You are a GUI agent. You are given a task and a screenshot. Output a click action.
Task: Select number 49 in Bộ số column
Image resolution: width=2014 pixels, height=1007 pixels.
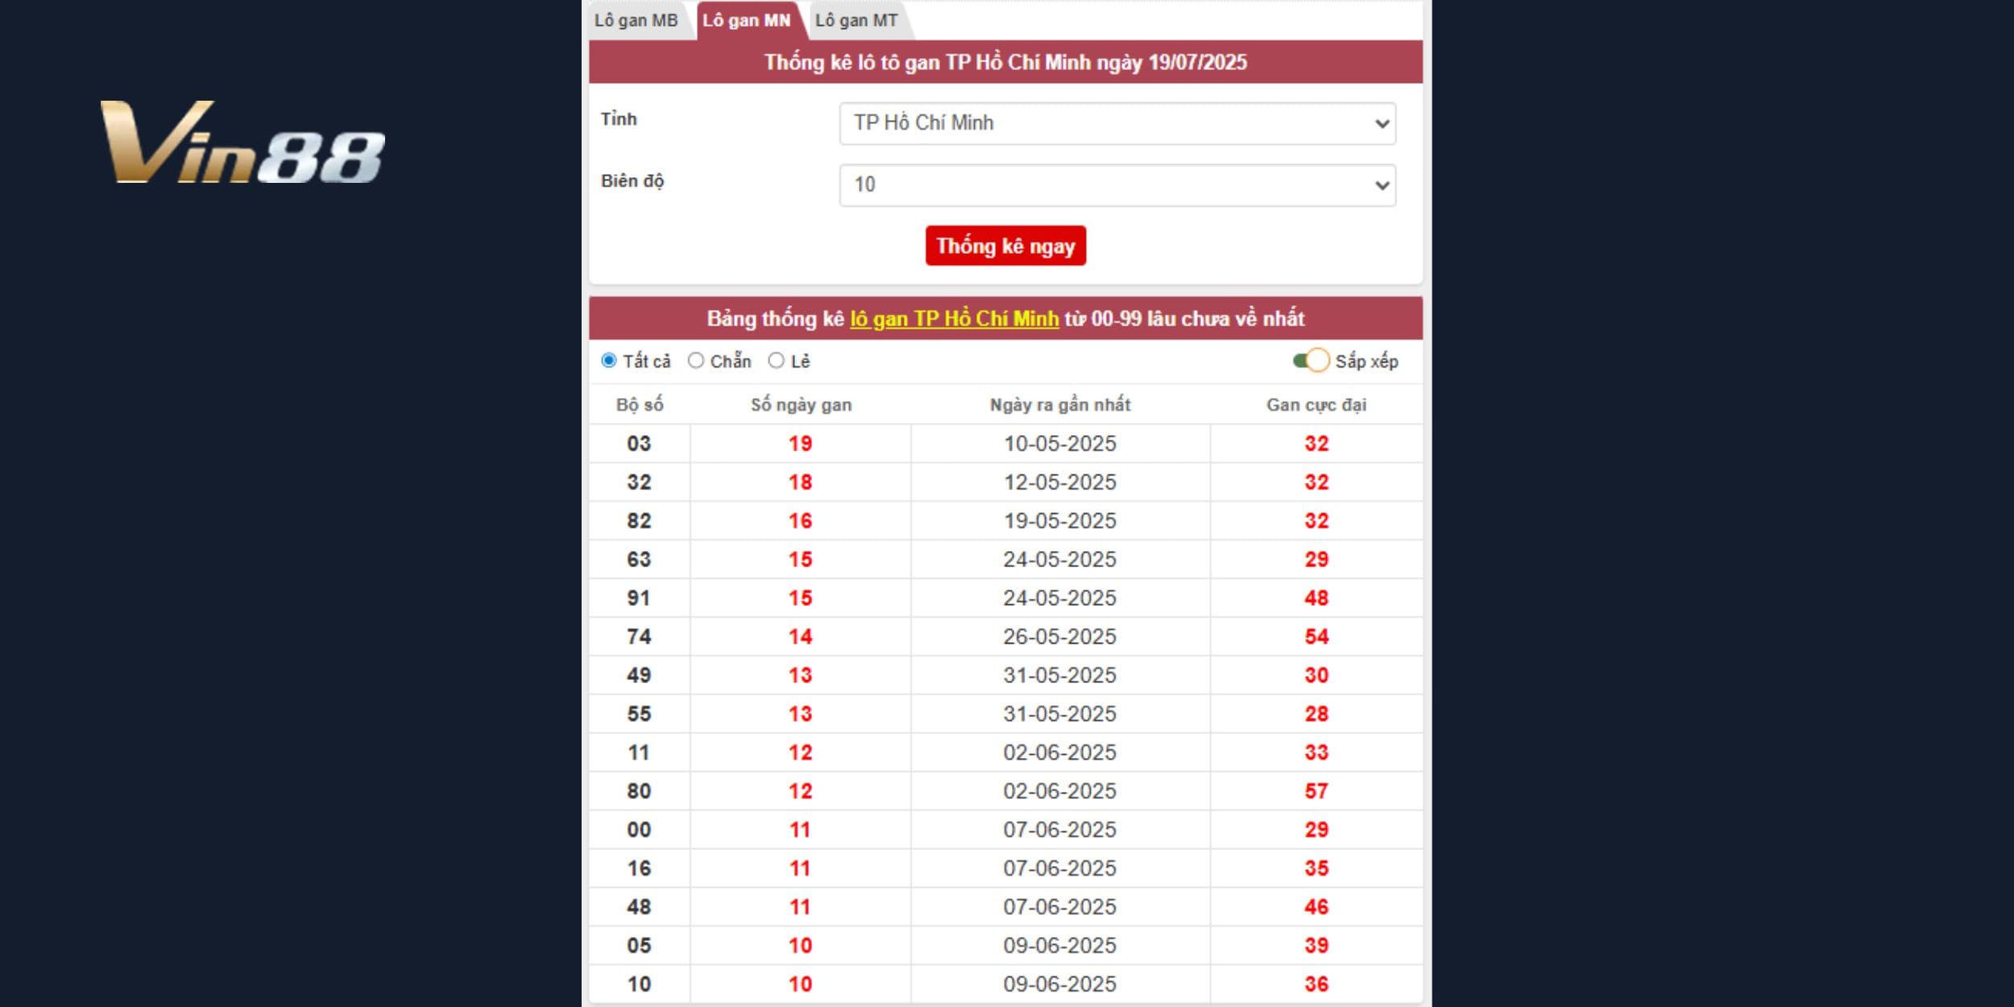pyautogui.click(x=639, y=676)
